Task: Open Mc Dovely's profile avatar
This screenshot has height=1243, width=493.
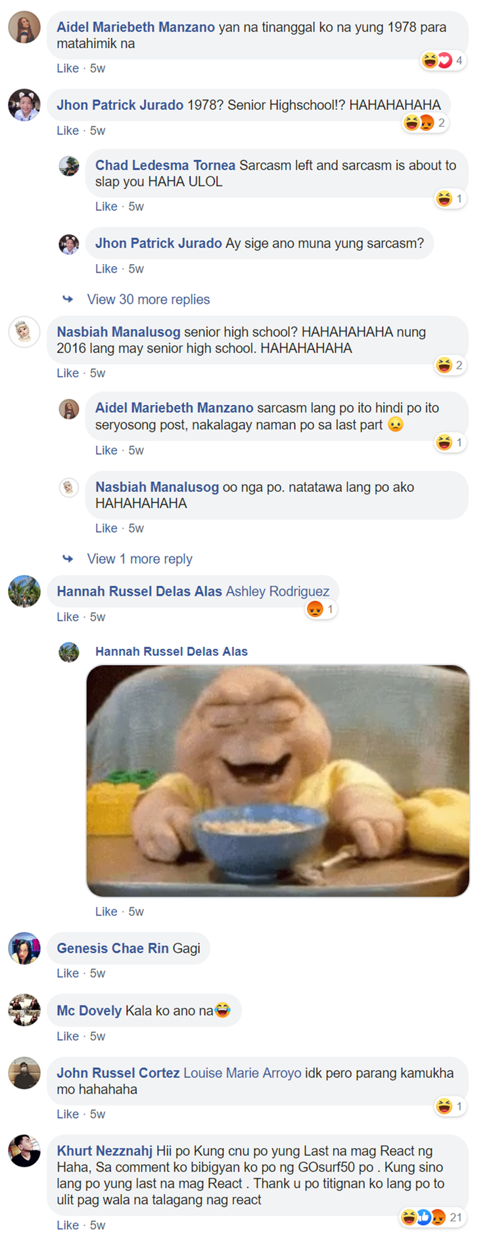Action: click(24, 1010)
